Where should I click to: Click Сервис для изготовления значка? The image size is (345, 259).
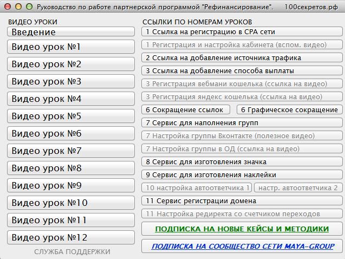pos(242,162)
